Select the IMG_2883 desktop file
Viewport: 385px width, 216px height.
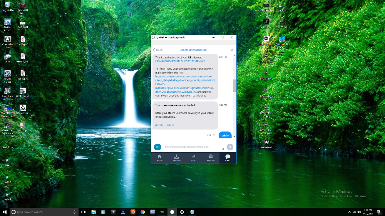click(23, 7)
